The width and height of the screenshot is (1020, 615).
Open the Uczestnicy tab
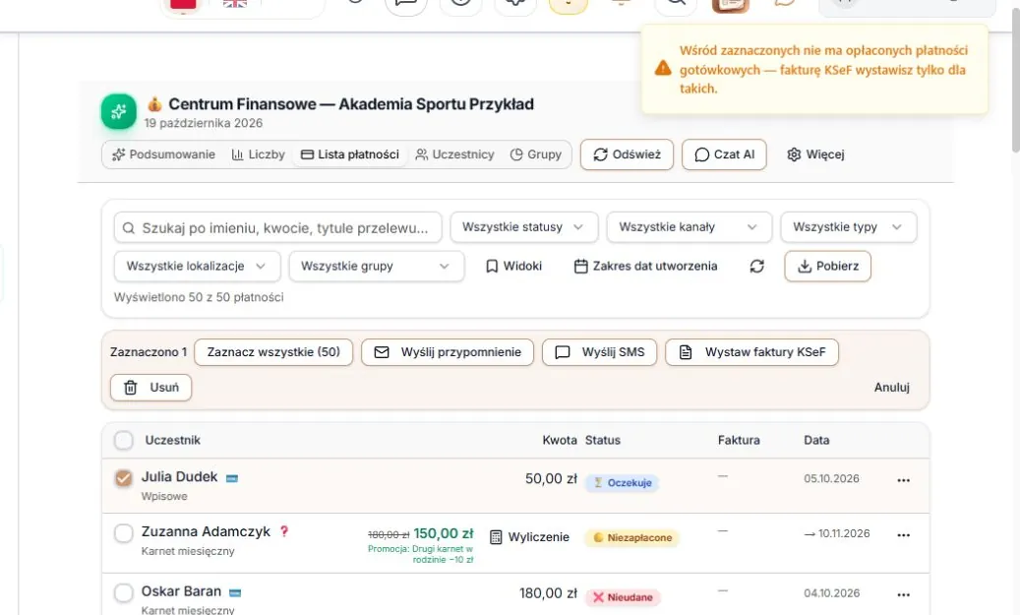[x=454, y=154]
